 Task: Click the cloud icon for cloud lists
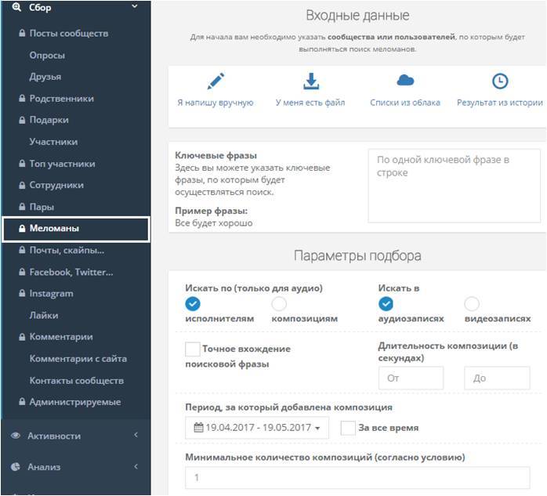point(405,81)
